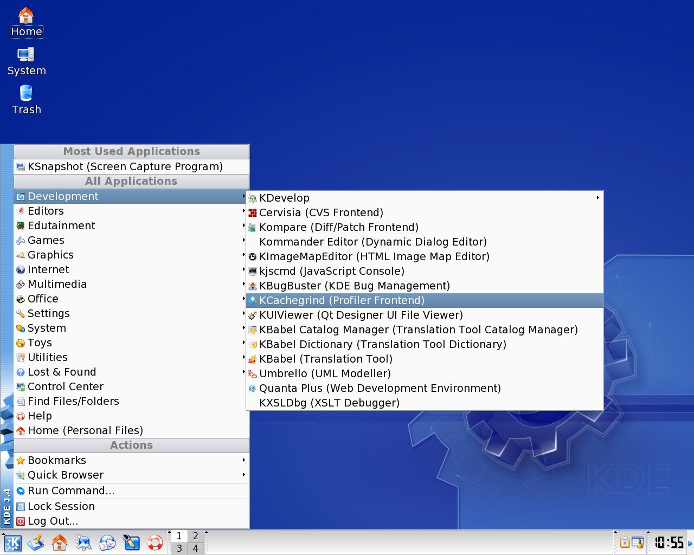Open the Help menu entry
The image size is (694, 555).
click(x=131, y=416)
